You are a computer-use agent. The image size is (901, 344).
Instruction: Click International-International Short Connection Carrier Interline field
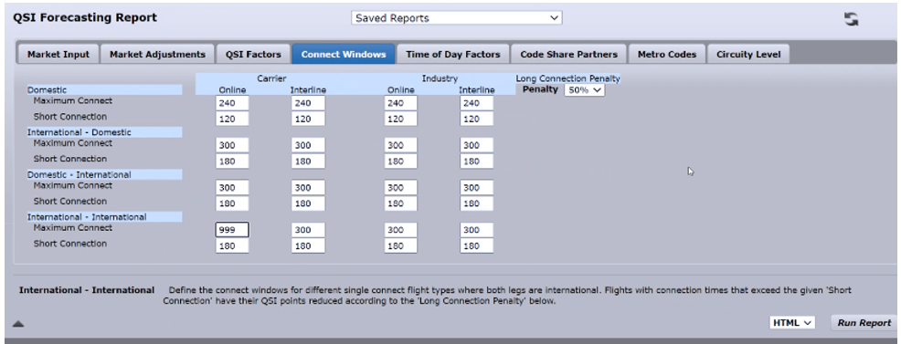coord(308,246)
